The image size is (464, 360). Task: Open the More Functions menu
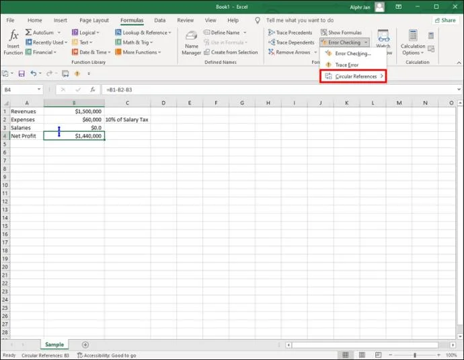[139, 52]
